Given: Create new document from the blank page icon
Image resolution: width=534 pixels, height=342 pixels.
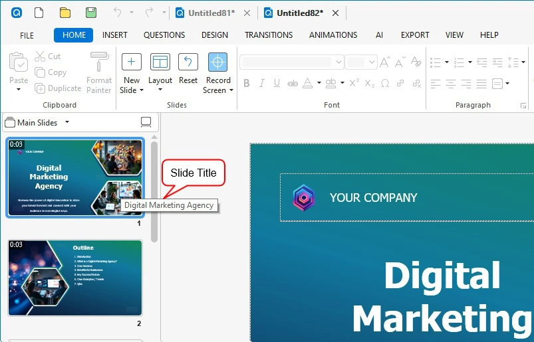Looking at the screenshot, I should click(x=39, y=13).
